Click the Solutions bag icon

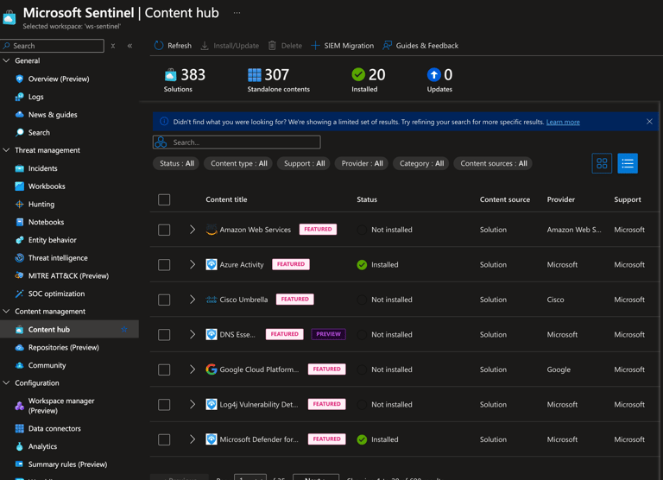point(170,75)
